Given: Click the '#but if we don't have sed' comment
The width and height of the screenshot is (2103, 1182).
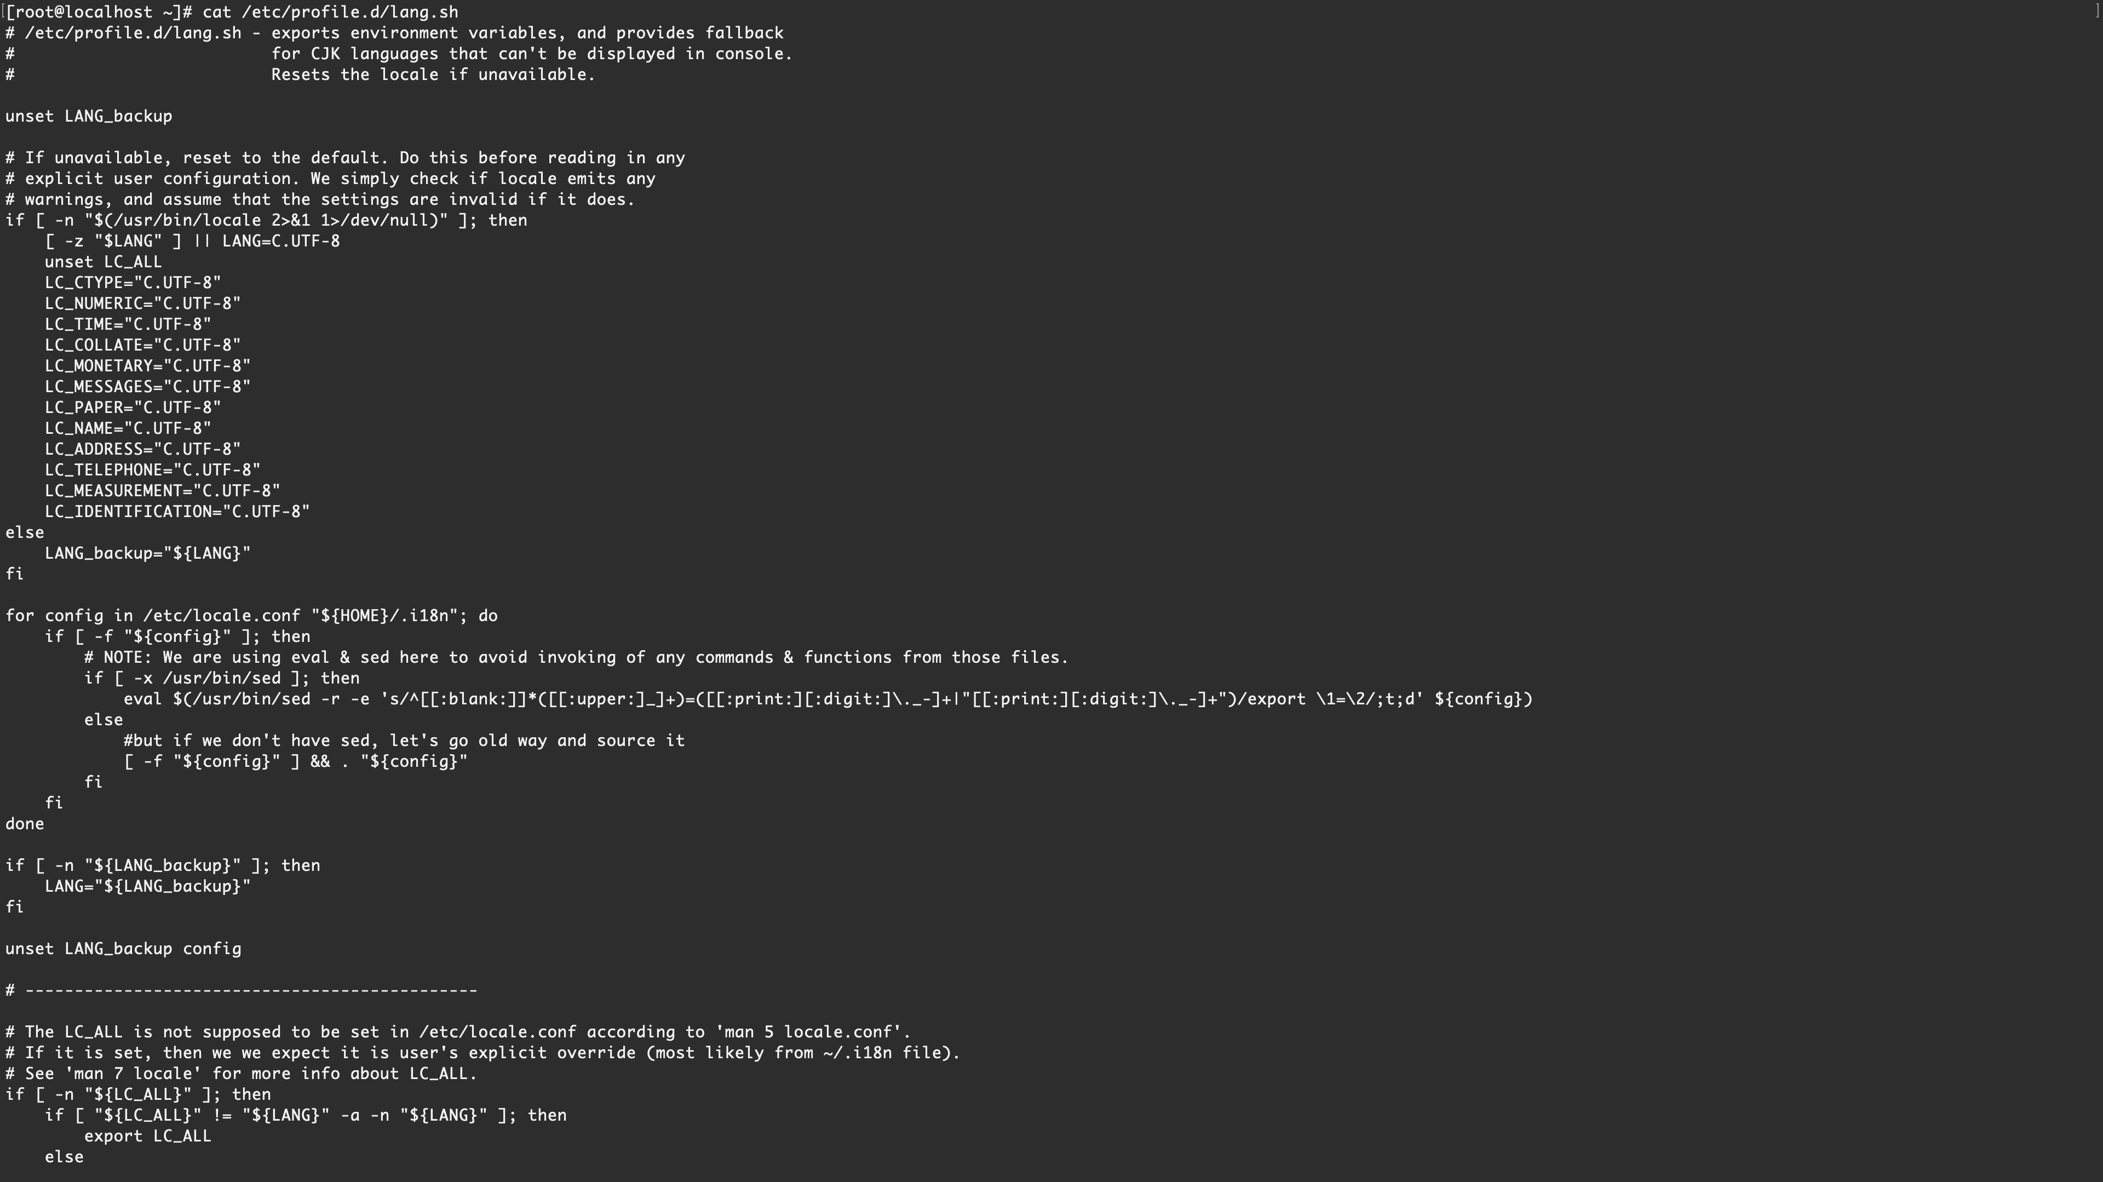Looking at the screenshot, I should pos(404,741).
